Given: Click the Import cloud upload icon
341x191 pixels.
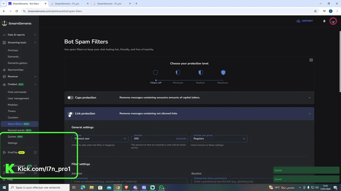Looking at the screenshot, I should click(298, 21).
